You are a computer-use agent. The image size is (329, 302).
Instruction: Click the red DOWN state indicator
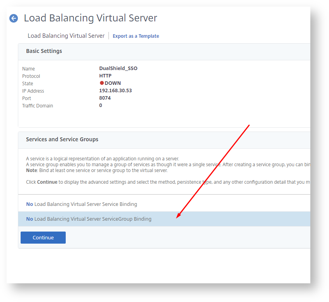(x=102, y=83)
